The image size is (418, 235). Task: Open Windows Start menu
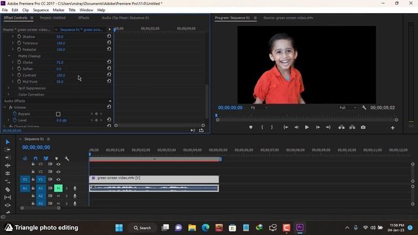click(x=119, y=228)
